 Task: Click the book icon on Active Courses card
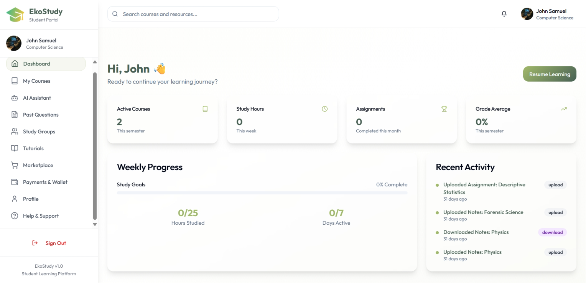(x=205, y=109)
